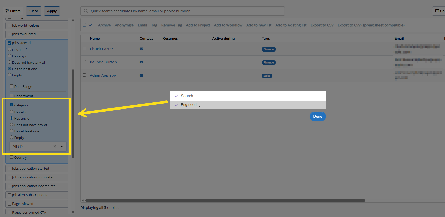Expand the Category 'All (1)' dropdown
Image resolution: width=445 pixels, height=217 pixels.
click(x=62, y=146)
